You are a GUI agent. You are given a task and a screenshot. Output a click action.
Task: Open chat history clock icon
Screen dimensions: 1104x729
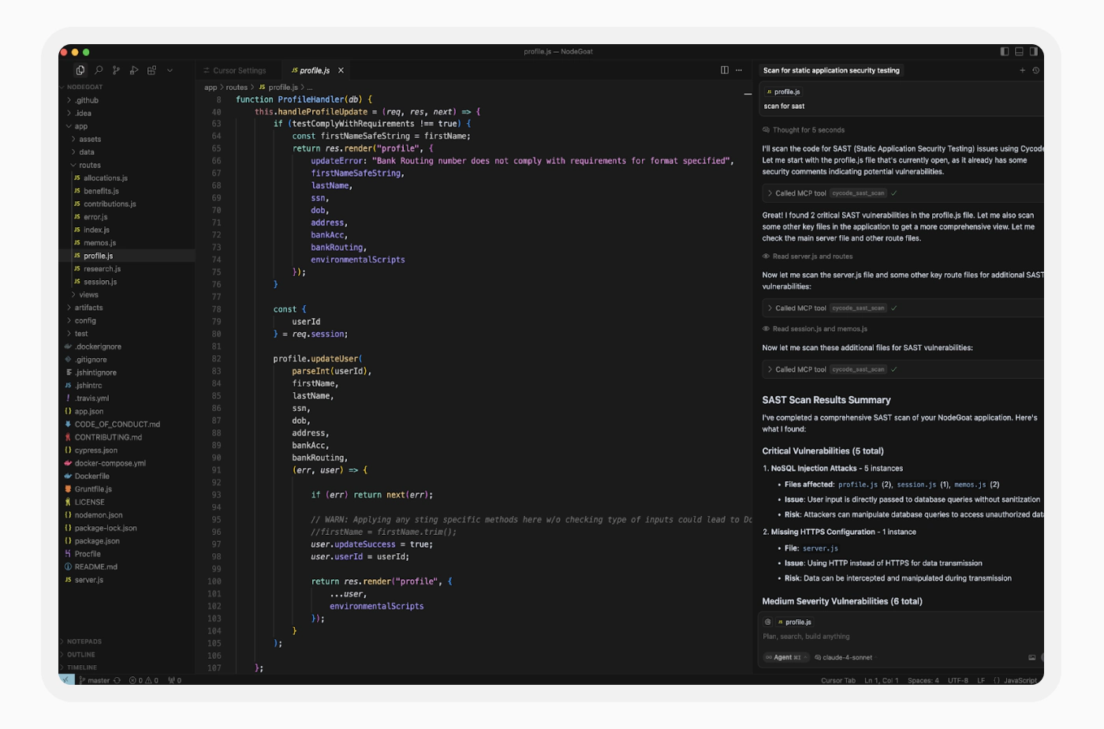(x=1036, y=70)
